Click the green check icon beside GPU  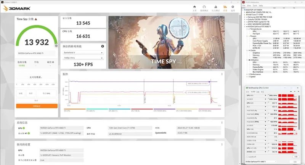(24, 128)
